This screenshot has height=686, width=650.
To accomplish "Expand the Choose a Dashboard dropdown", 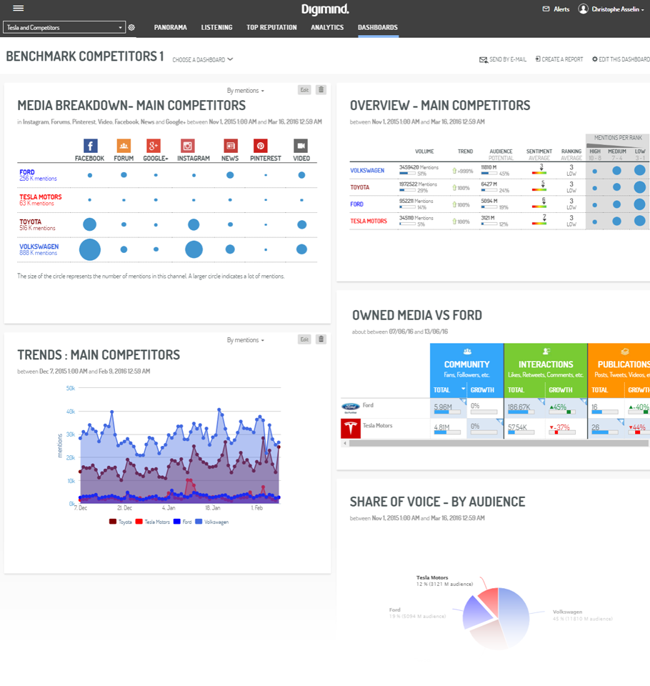I will [203, 60].
